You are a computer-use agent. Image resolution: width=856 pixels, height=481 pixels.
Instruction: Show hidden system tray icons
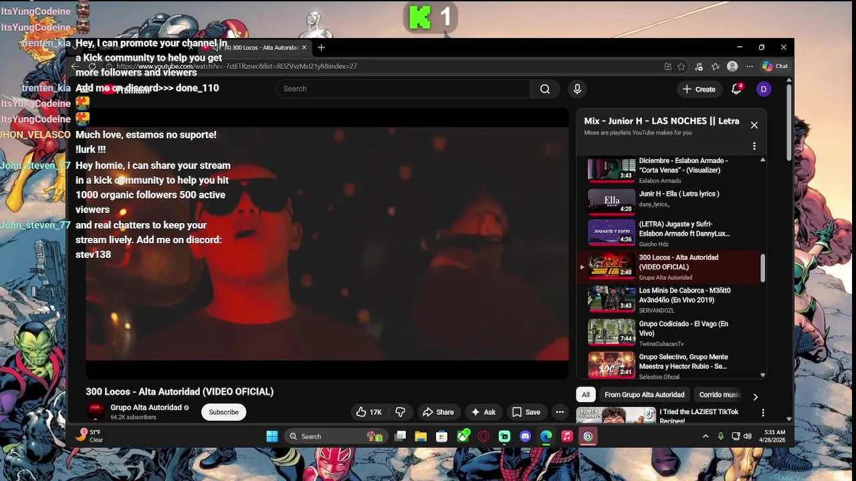[x=705, y=436]
